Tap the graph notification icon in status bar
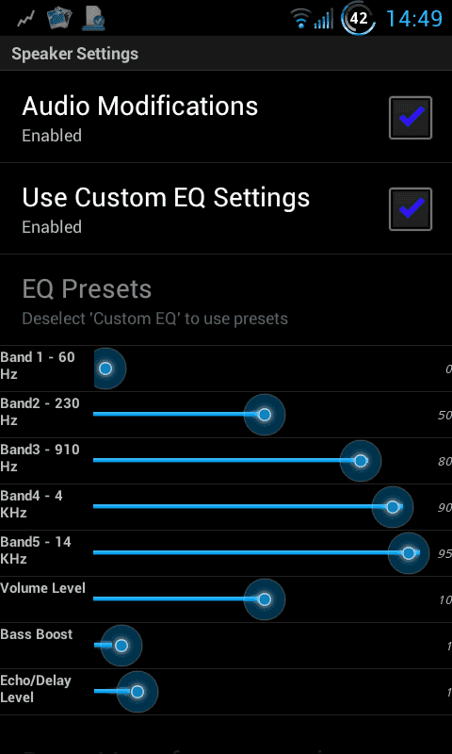This screenshot has width=452, height=754. tap(26, 19)
